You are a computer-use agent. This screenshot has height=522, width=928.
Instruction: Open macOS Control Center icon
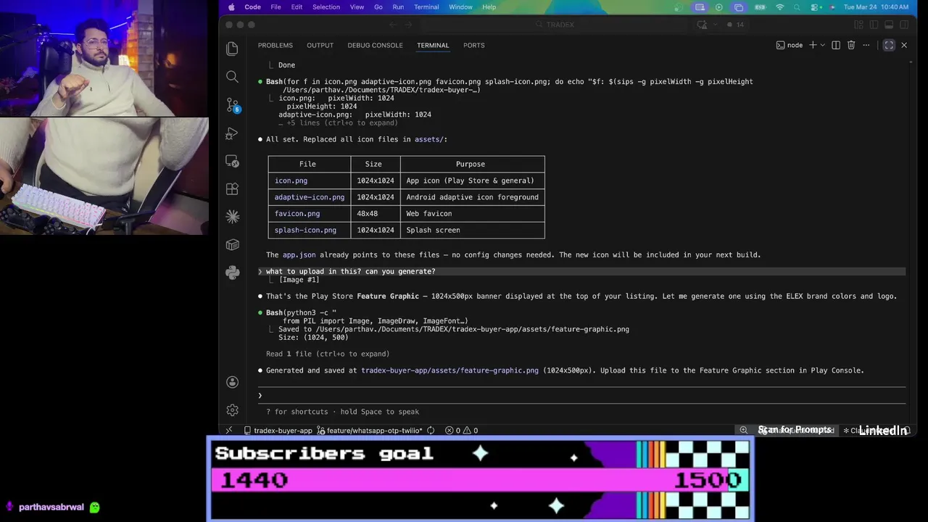click(x=813, y=7)
